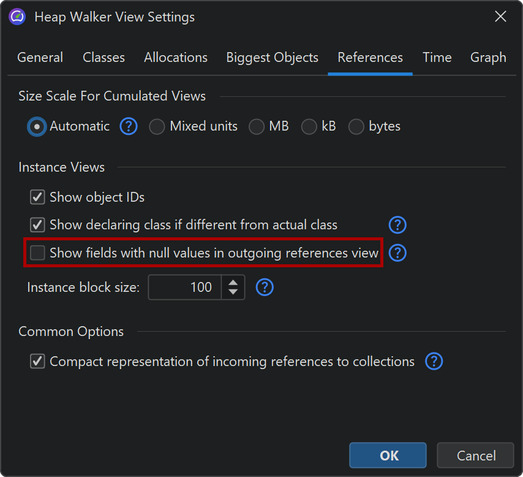Click help icon for null values option
Image resolution: width=523 pixels, height=477 pixels.
click(x=397, y=253)
